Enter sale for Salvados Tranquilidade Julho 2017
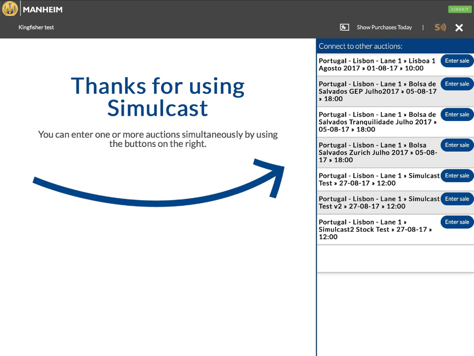The image size is (474, 356). point(457,115)
